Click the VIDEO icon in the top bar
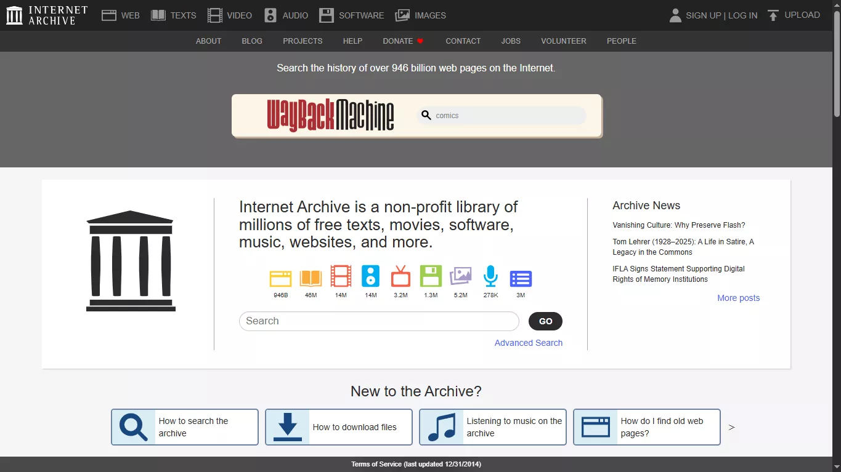The width and height of the screenshot is (841, 472). (x=214, y=14)
